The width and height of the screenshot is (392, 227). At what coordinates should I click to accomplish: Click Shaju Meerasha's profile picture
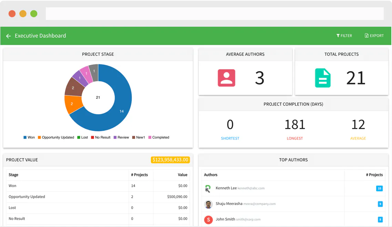click(208, 204)
